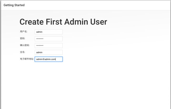Click the word "Create" in the heading

tap(32, 22)
